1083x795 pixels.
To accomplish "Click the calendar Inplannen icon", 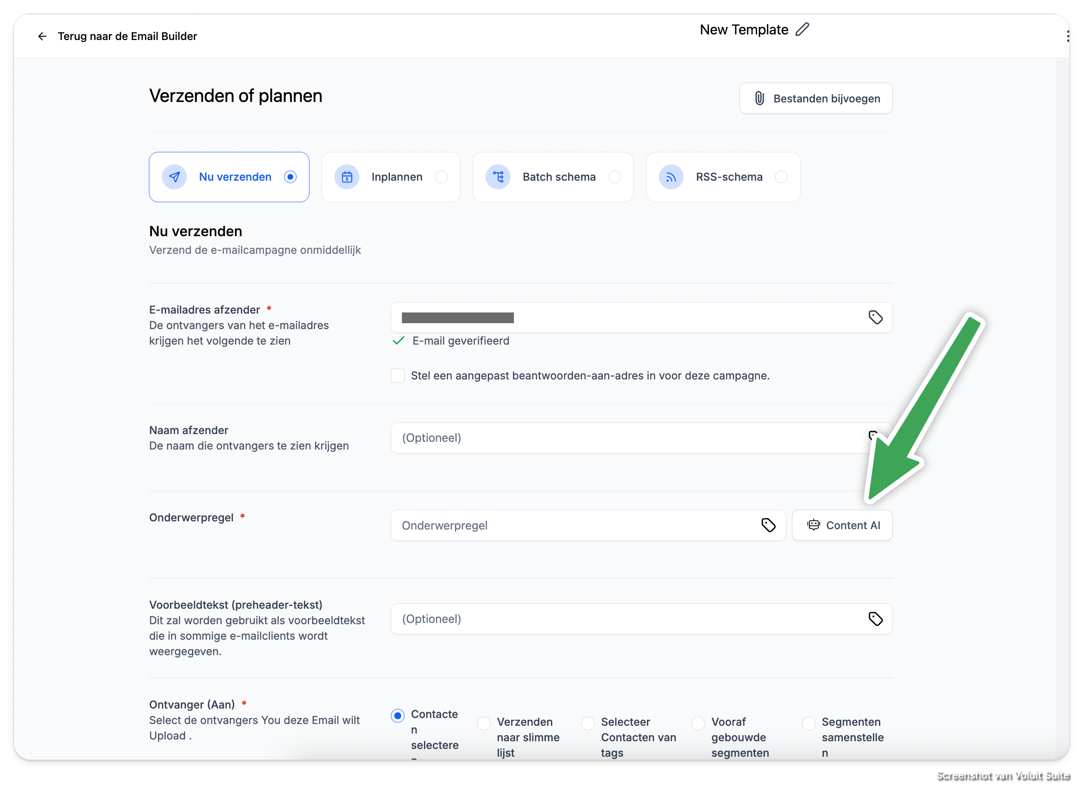I will 347,177.
